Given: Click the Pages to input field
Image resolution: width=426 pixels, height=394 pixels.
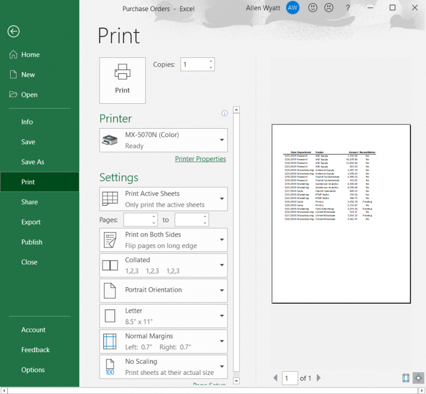Looking at the screenshot, I should coord(189,220).
